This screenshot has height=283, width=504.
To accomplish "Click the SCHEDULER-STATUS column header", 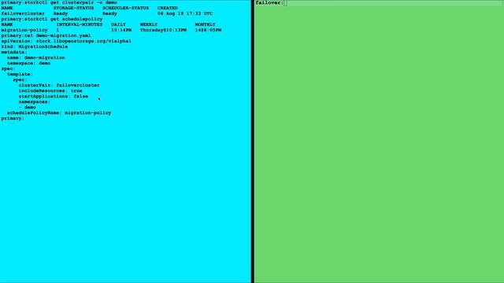I will click(x=126, y=8).
